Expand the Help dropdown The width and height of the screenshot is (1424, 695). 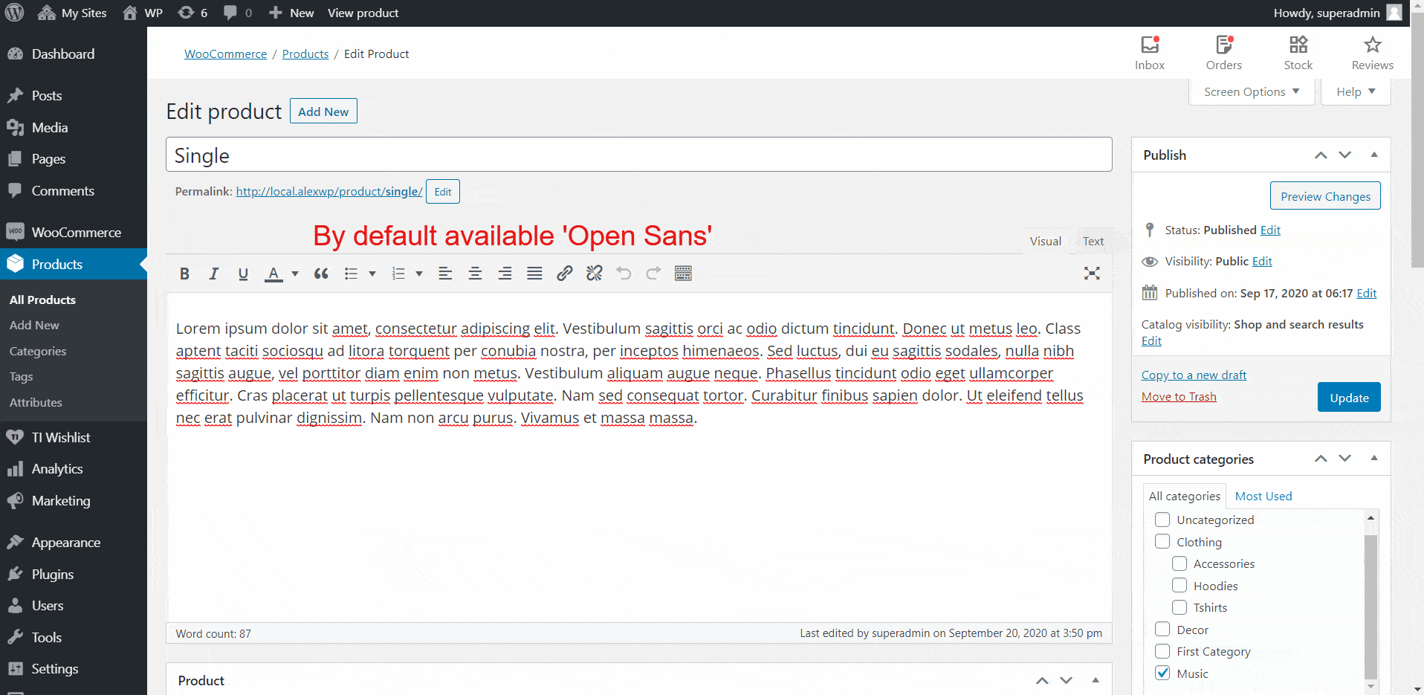[x=1356, y=91]
